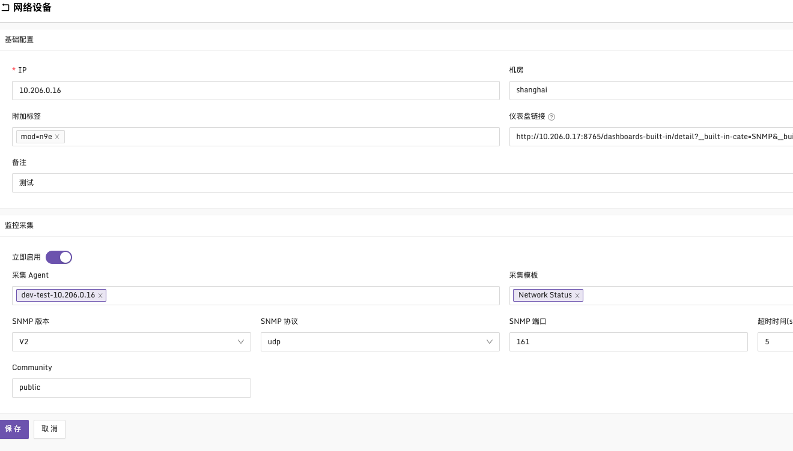Remove the mod=n9e tag
This screenshot has height=451, width=793.
tap(57, 136)
